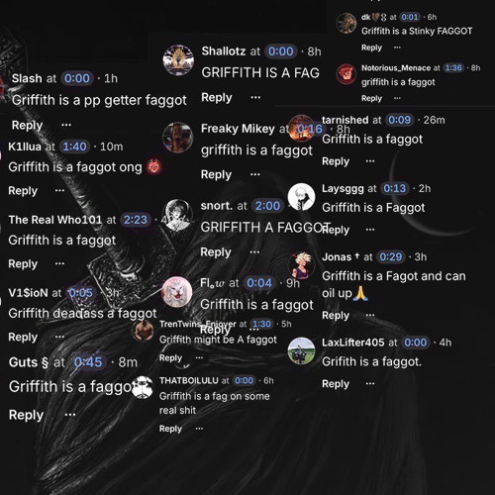Open Laysggg's white avatar
495x495 pixels.
pos(301,197)
